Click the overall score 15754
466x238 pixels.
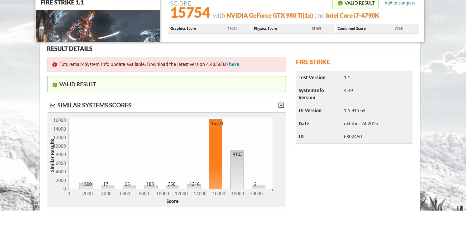tap(190, 13)
